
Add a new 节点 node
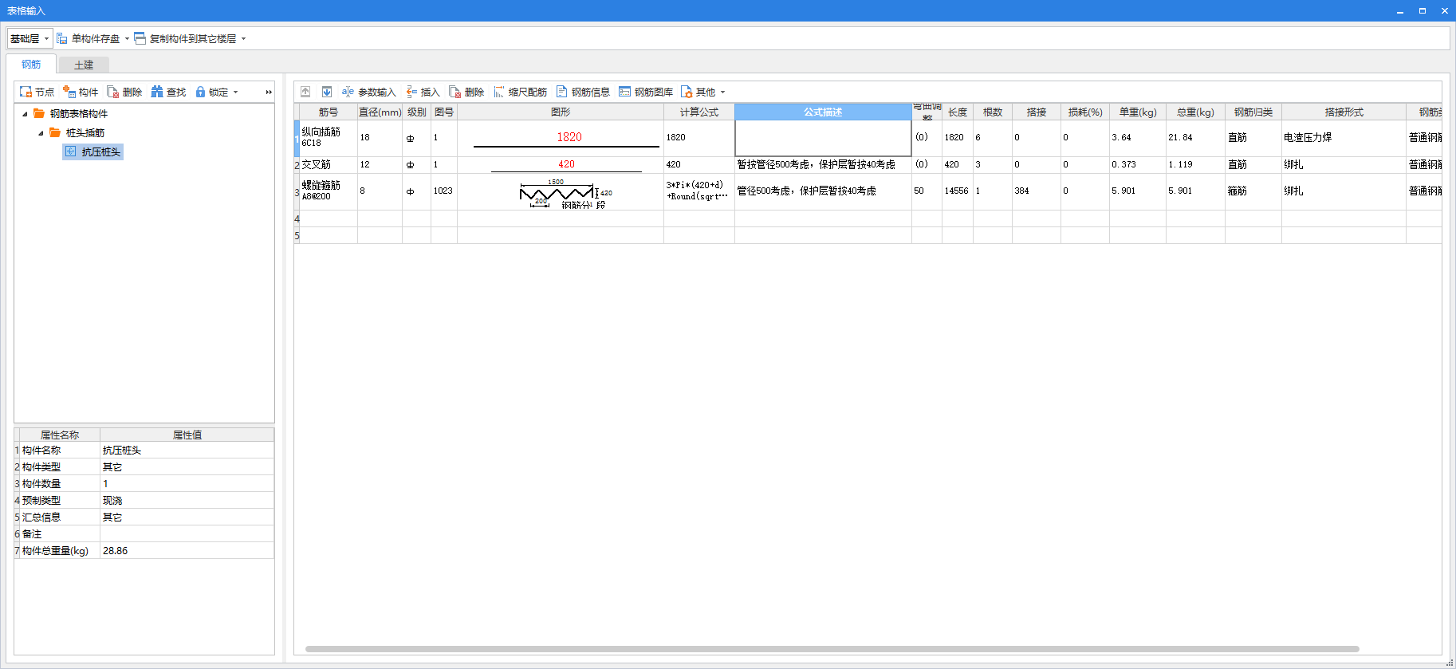(37, 92)
